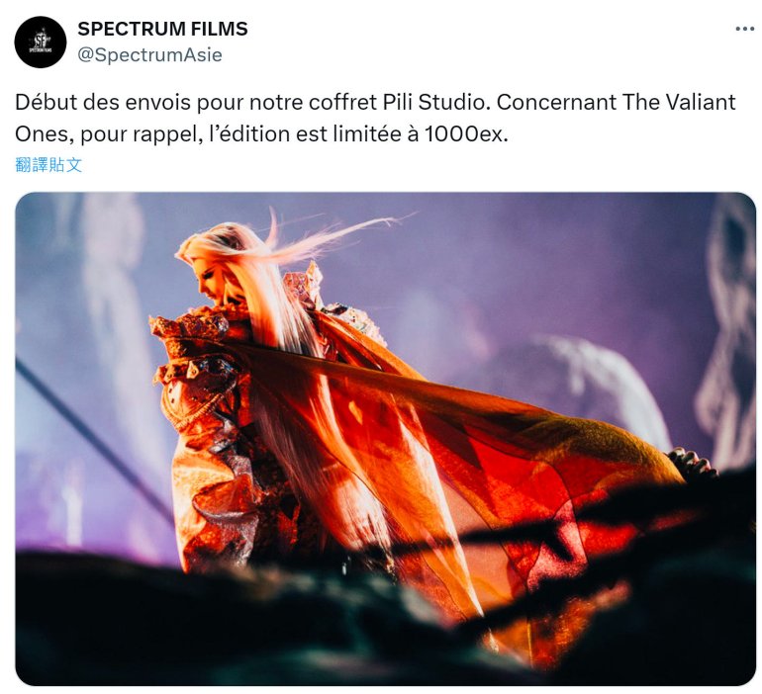Click the Spectrum Films profile avatar
Viewport: 762px width, 694px height.
point(41,43)
